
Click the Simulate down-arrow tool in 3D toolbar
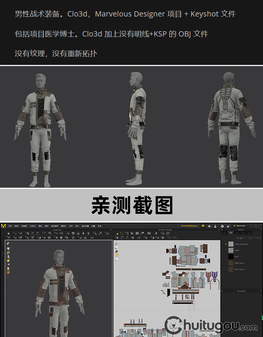8,233
